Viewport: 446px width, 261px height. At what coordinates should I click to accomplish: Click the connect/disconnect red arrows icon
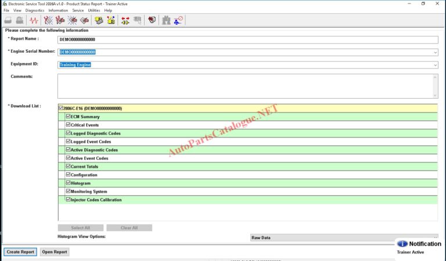pos(125,20)
